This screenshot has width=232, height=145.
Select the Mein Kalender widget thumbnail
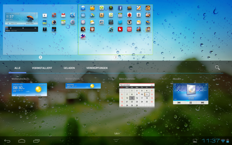(x=137, y=95)
